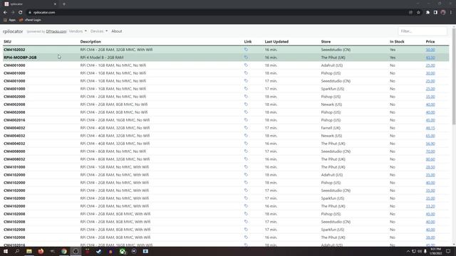This screenshot has width=456, height=256.
Task: Open the Apps bookmark shortcut
Action: point(9,20)
